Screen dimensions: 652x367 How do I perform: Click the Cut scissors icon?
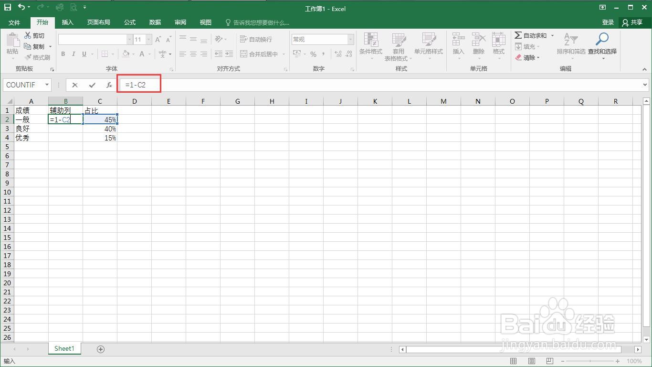click(28, 35)
